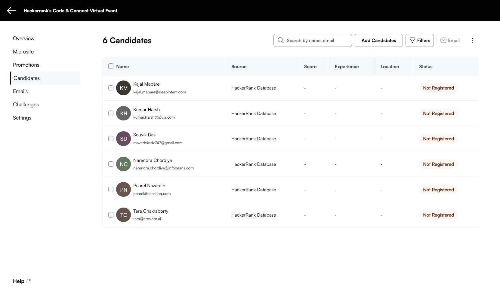
Task: Click the KM avatar for Kajal Mapare
Action: coord(123,88)
